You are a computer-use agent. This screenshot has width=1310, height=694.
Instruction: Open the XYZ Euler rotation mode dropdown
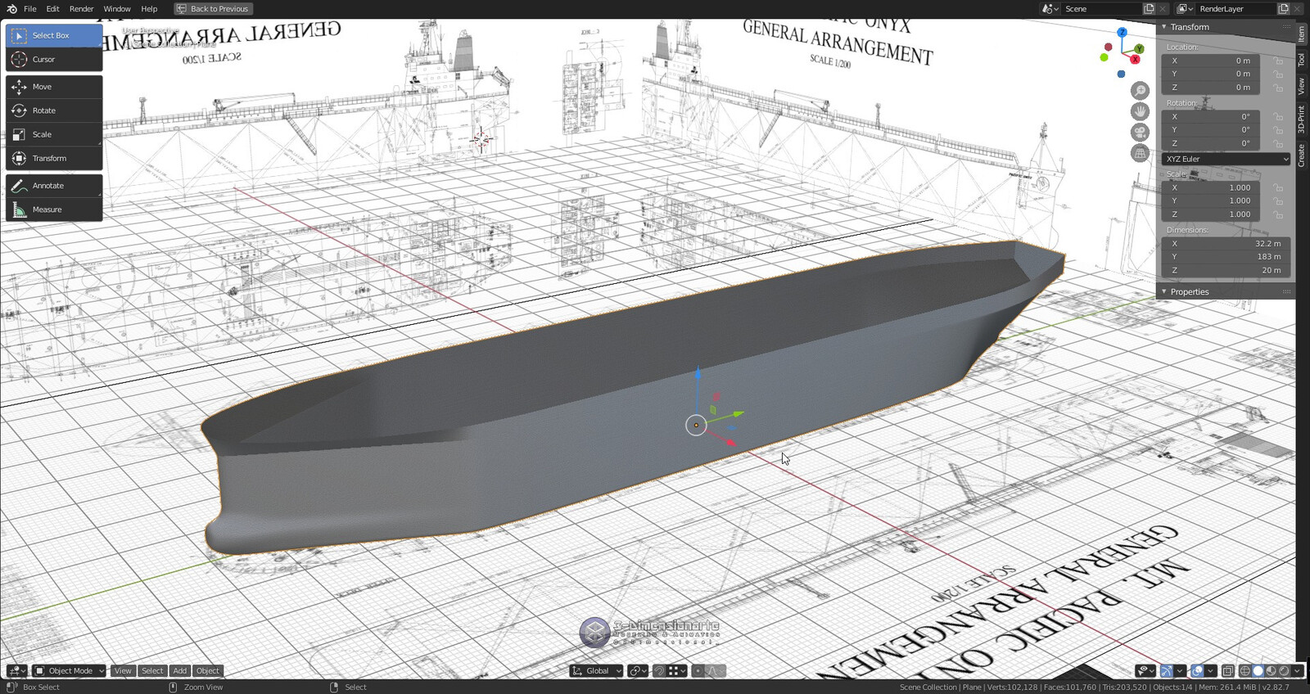tap(1226, 159)
